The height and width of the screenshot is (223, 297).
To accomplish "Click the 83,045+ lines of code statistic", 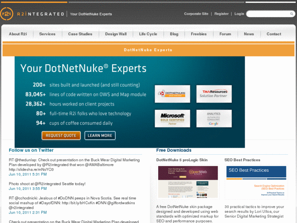I will pyautogui.click(x=86, y=95).
